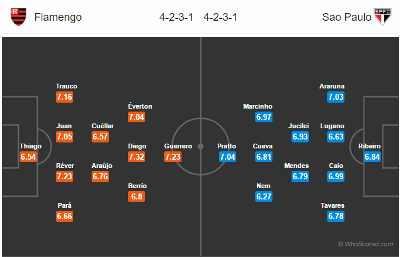Click Pratto's 7.04 rating badge
Viewport: 401px width, 257px height.
pos(227,157)
